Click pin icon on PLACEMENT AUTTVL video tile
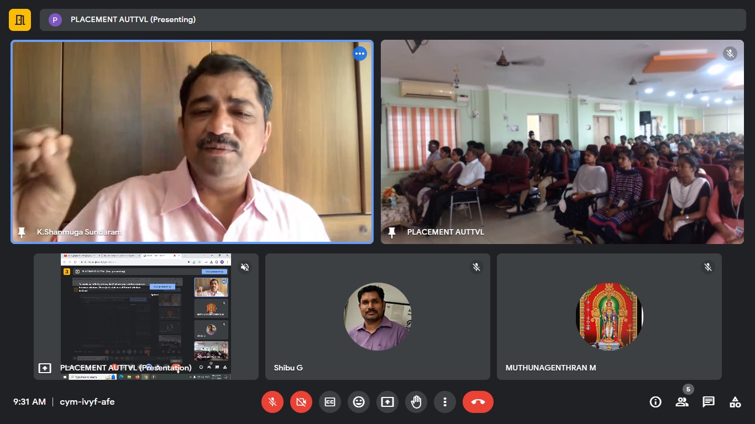 [x=392, y=232]
